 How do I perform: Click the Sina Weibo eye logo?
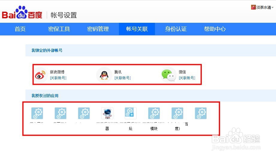pyautogui.click(x=40, y=75)
